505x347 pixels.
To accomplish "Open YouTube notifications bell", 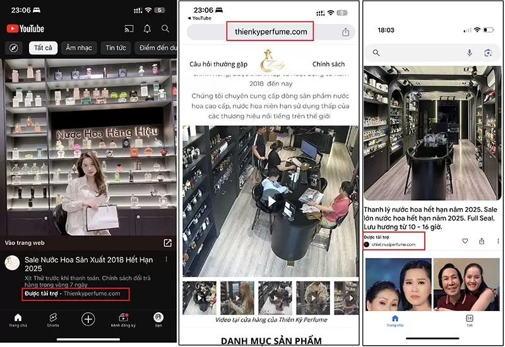I will [147, 29].
